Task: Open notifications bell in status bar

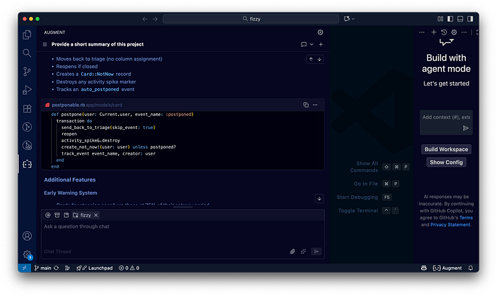Action: (x=471, y=268)
